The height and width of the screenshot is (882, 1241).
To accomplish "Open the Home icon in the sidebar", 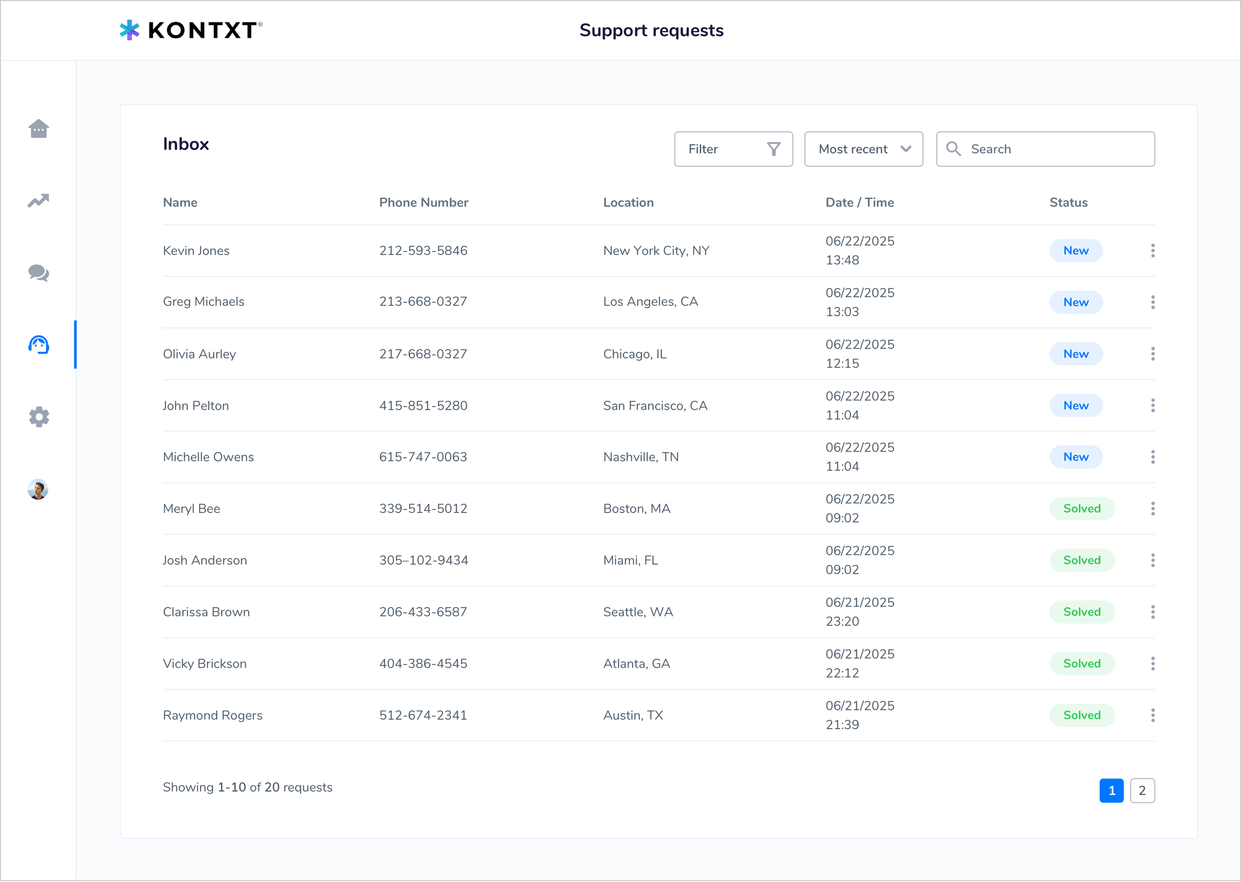I will [x=38, y=128].
